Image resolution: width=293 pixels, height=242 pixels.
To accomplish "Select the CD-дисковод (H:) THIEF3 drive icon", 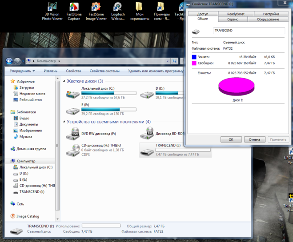I will click(x=73, y=151).
